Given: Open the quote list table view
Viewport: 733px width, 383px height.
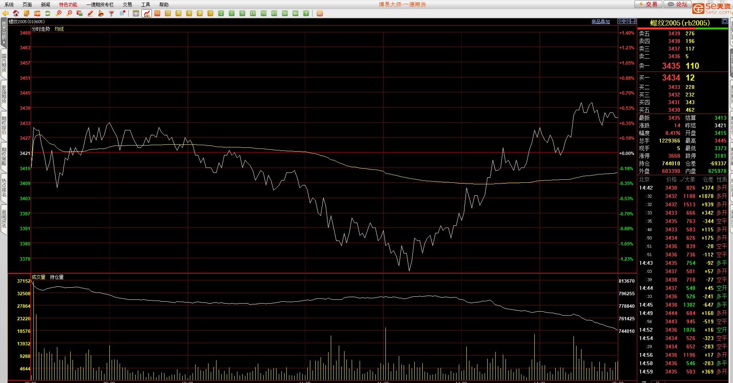Looking at the screenshot, I should (x=136, y=13).
